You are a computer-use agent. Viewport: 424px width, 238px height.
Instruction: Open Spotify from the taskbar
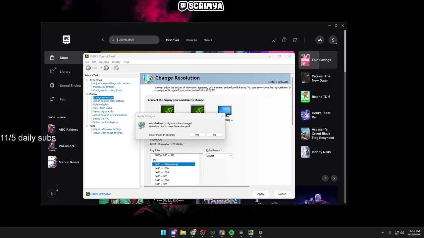click(x=232, y=233)
